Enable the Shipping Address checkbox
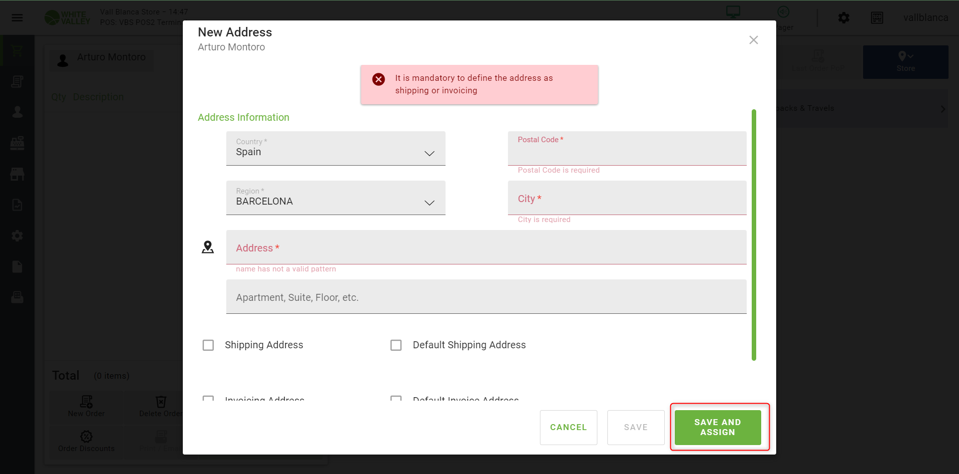The height and width of the screenshot is (474, 959). (208, 345)
